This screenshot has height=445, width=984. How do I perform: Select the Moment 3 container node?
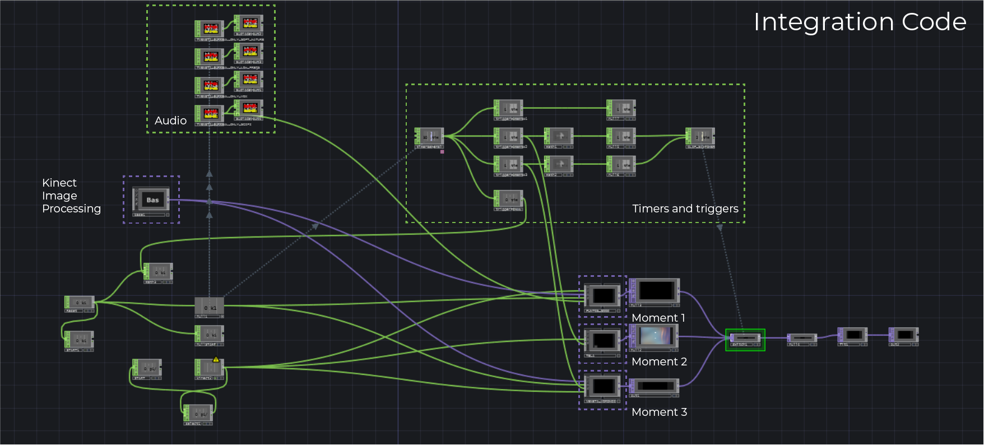click(x=602, y=386)
